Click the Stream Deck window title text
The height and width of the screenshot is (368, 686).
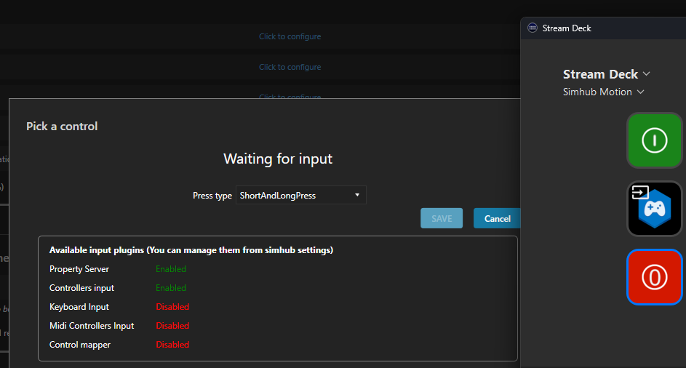(x=567, y=28)
